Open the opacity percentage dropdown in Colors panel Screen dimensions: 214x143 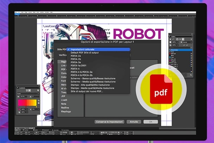tap(175, 45)
